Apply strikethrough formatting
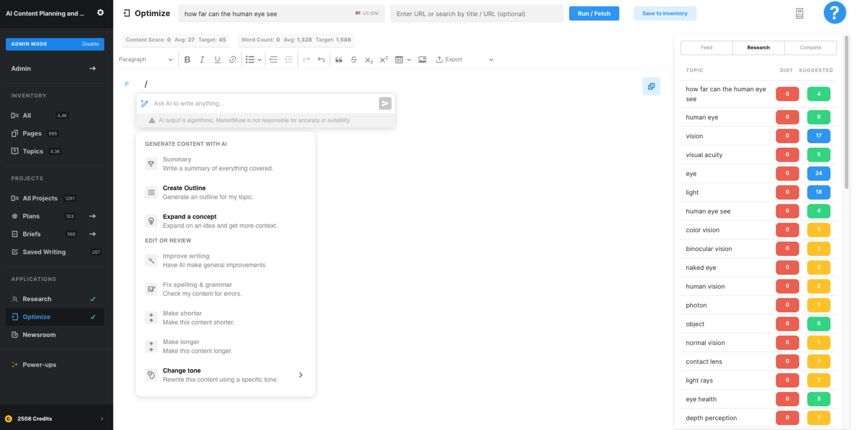The height and width of the screenshot is (430, 856). [354, 60]
